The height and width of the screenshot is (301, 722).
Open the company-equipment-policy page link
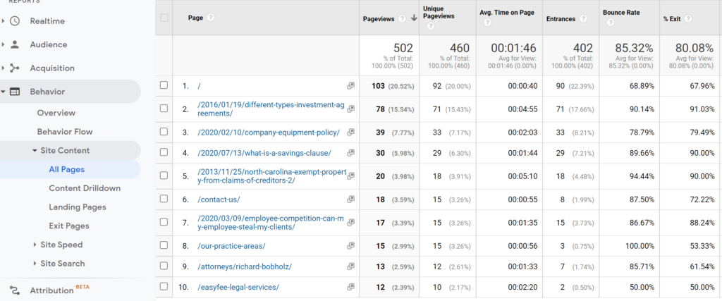[269, 133]
